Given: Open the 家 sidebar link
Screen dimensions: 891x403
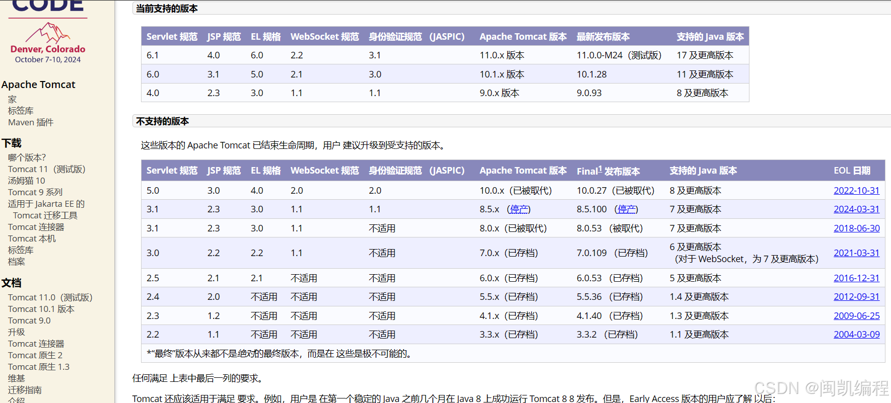Looking at the screenshot, I should (x=12, y=99).
